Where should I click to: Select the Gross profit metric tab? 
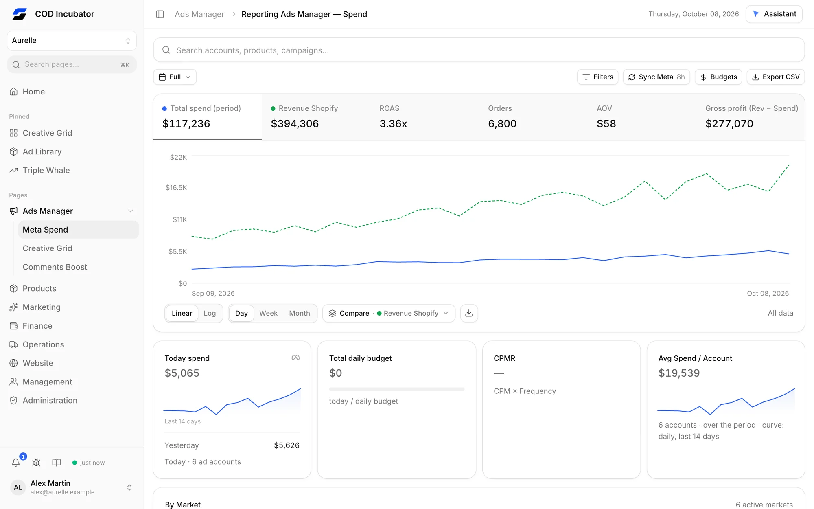[x=751, y=117]
